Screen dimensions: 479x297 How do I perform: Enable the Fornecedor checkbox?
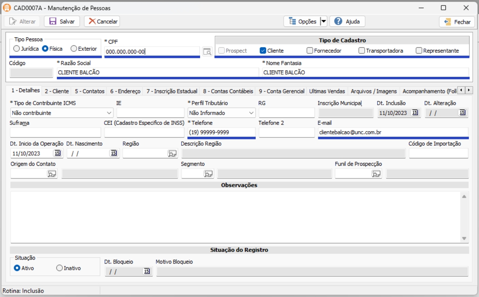coord(310,50)
